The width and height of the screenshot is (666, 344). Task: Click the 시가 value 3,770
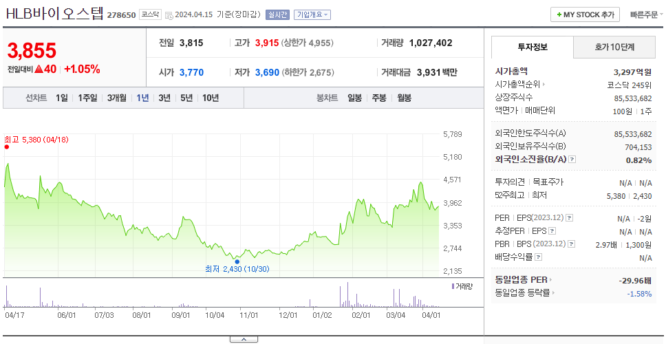(x=191, y=73)
